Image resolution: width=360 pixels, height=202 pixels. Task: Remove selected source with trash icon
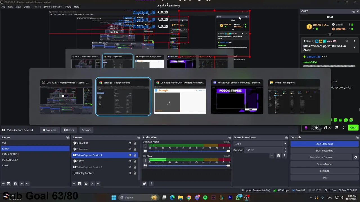(x=80, y=184)
